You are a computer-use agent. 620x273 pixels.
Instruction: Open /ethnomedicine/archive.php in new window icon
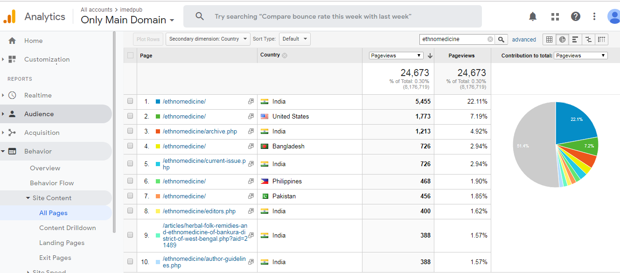(x=251, y=132)
